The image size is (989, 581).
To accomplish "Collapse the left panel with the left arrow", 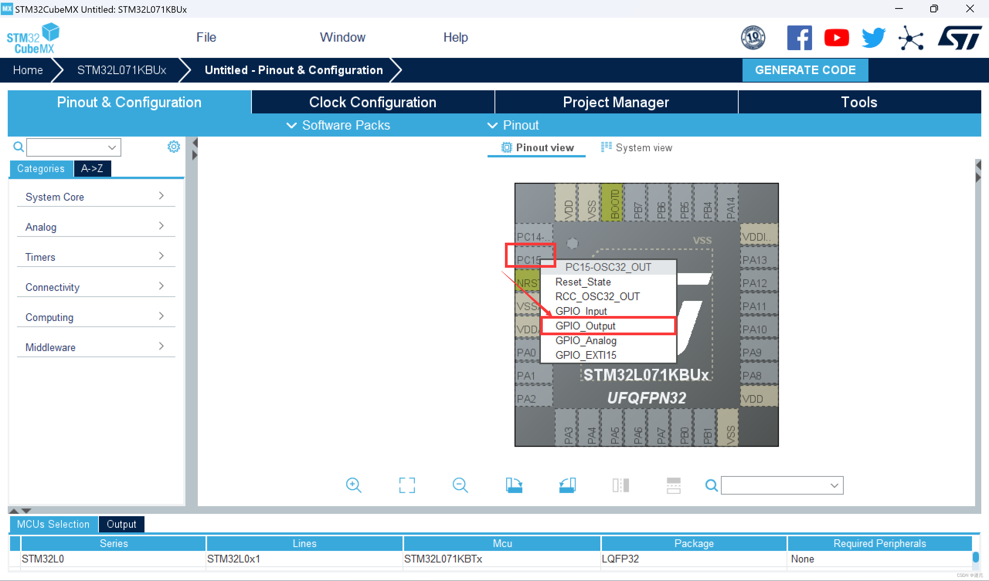I will [x=195, y=143].
